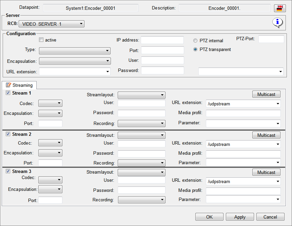Screen dimensions: 292x226
Task: Open the Stream 1 Codec dropdown
Action: click(x=50, y=103)
